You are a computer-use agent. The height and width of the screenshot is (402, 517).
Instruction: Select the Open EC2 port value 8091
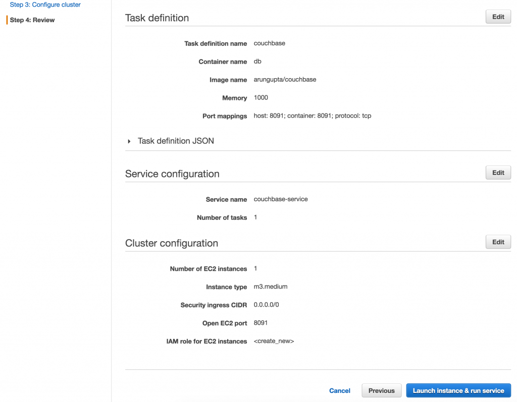point(261,323)
